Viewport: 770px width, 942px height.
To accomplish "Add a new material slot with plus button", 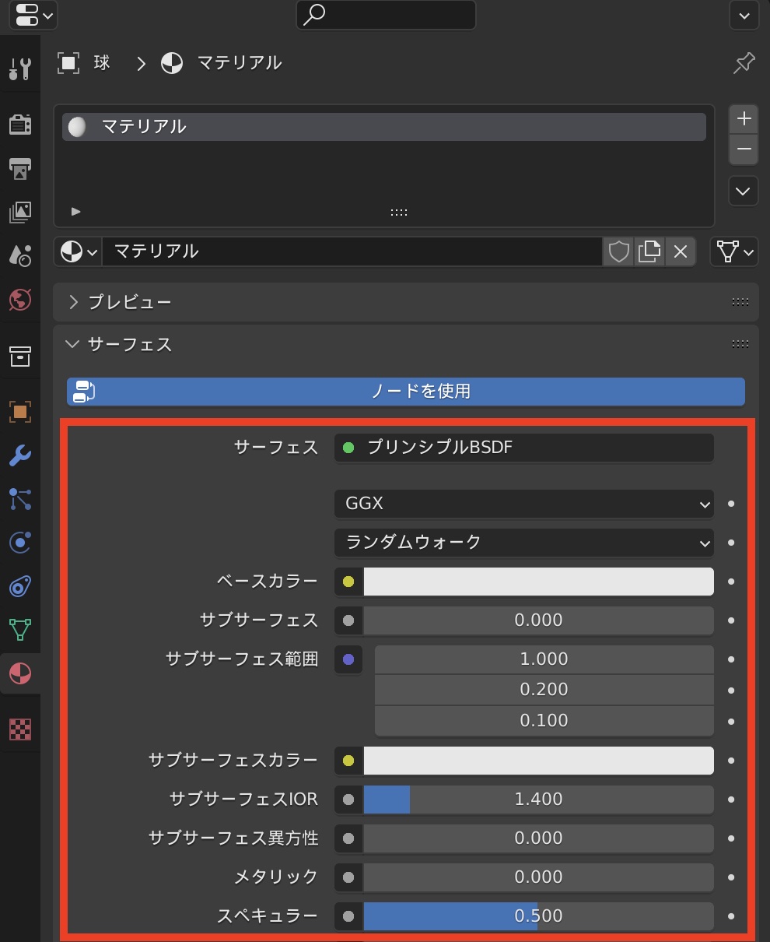I will (744, 119).
